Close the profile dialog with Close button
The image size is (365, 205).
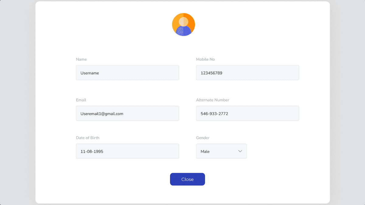tap(187, 179)
